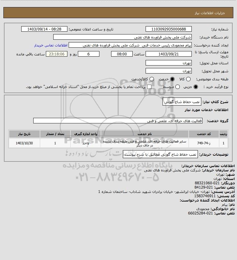The width and height of the screenshot is (237, 260).
Task: Click the announcement date field 1403/09/14 - 08:28
Action: [x=44, y=29]
